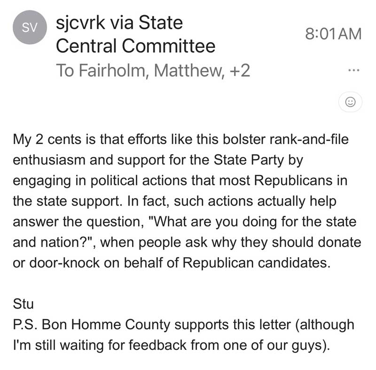Click the words "In fact" in body

tap(148, 201)
